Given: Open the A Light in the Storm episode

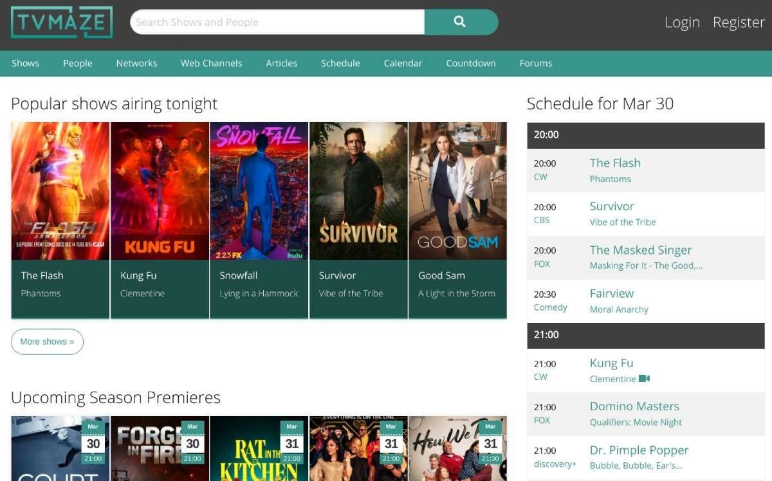Looking at the screenshot, I should coord(457,293).
